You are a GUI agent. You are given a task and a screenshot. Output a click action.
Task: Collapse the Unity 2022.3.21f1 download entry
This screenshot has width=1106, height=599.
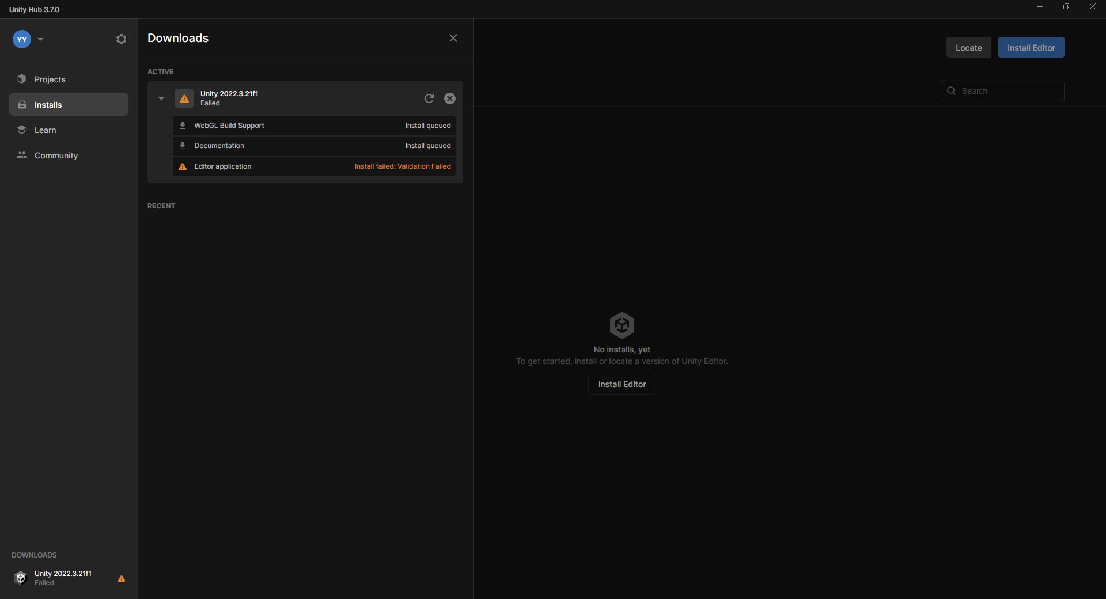click(x=161, y=98)
